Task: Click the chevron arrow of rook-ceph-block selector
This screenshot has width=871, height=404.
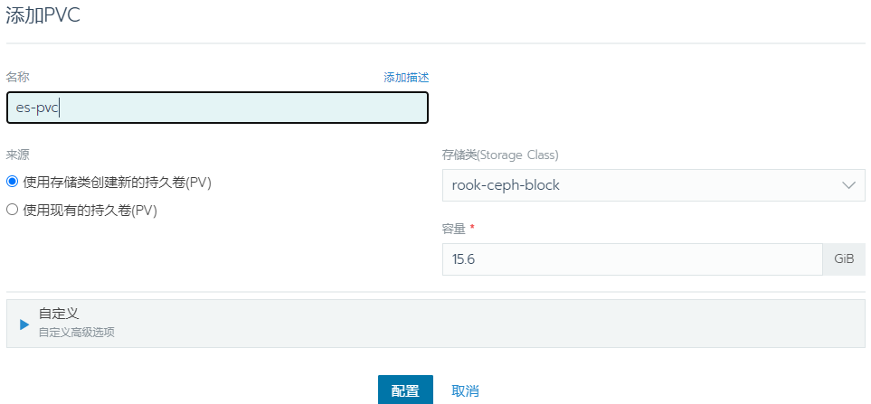Action: pos(848,185)
